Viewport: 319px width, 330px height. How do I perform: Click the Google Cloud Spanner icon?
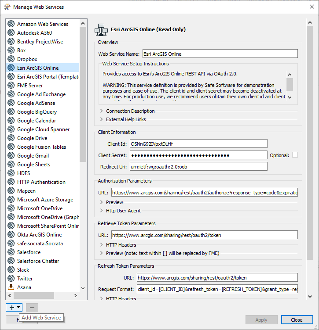click(11, 129)
